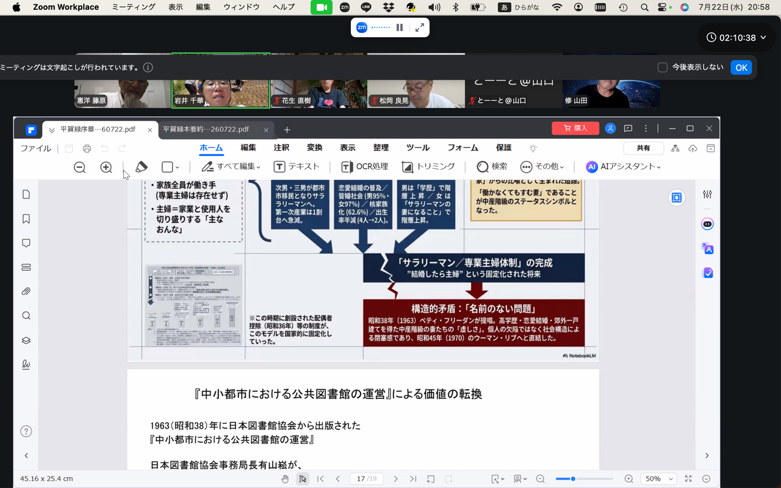
Task: Activate the text select cursor tool
Action: (303, 479)
